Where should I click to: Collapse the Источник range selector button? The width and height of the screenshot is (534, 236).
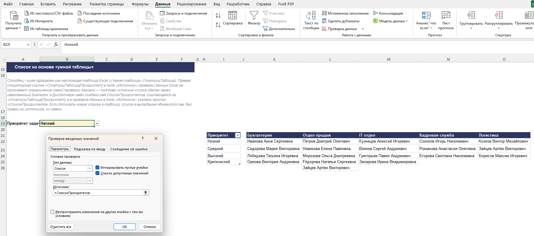click(146, 193)
